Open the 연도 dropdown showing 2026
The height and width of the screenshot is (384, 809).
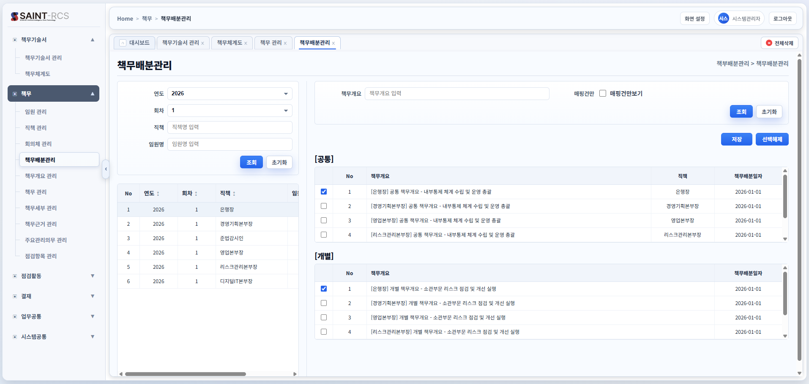click(230, 93)
